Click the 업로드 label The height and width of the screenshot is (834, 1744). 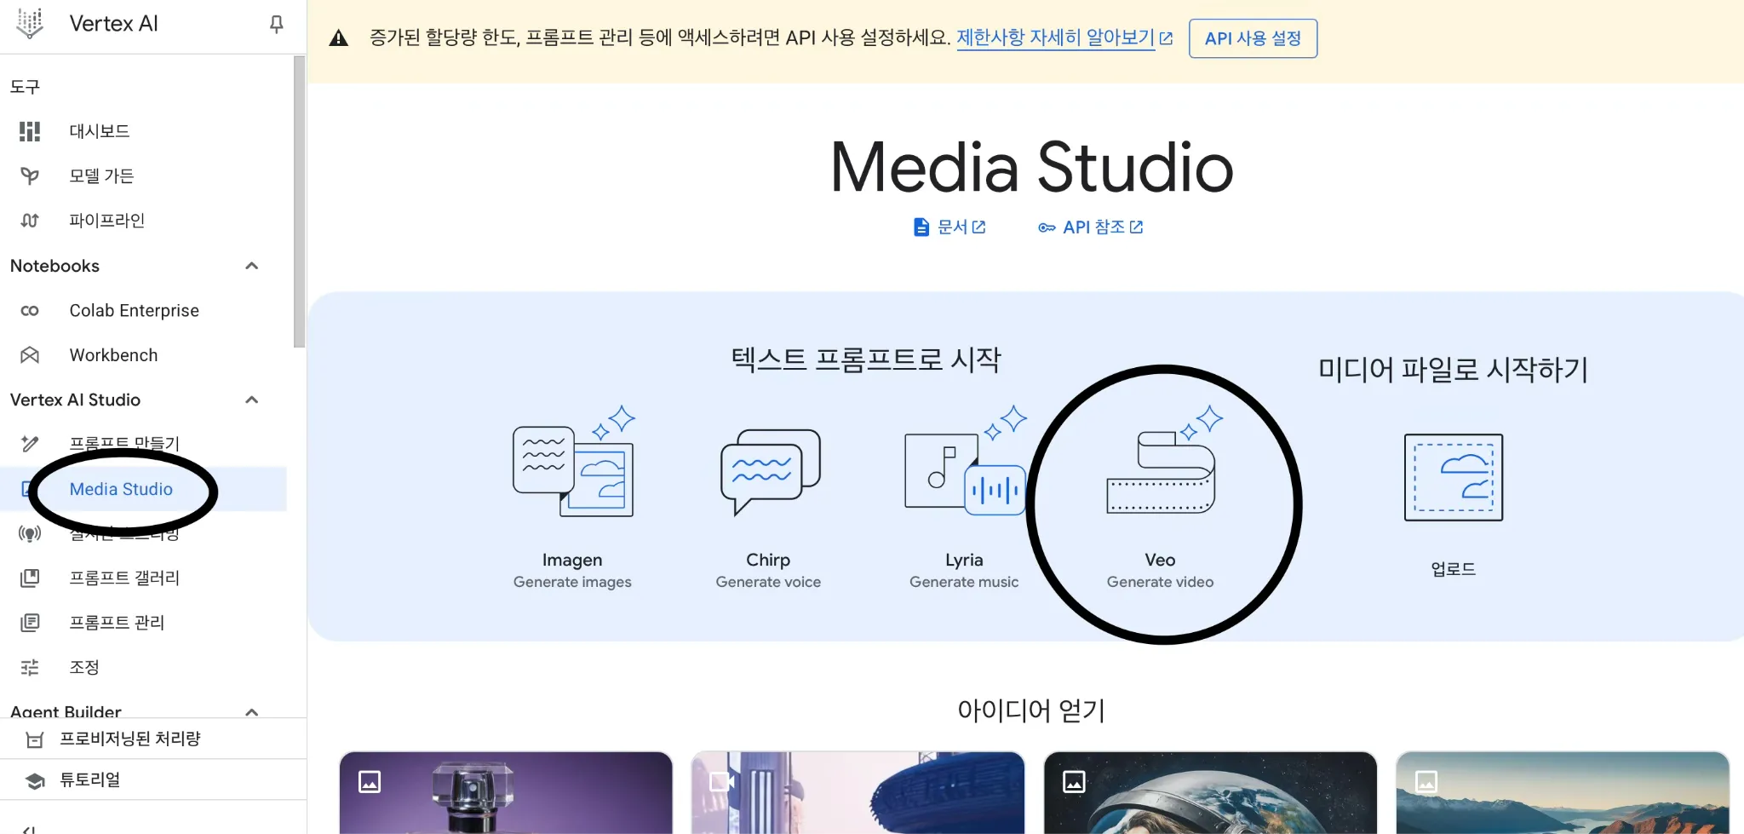[1454, 569]
